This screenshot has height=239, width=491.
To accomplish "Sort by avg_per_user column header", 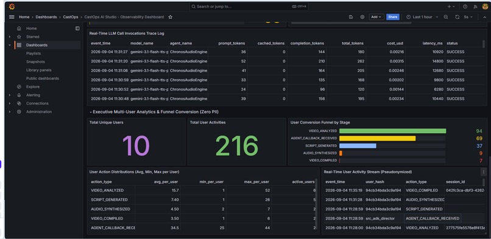I will point(166,182).
